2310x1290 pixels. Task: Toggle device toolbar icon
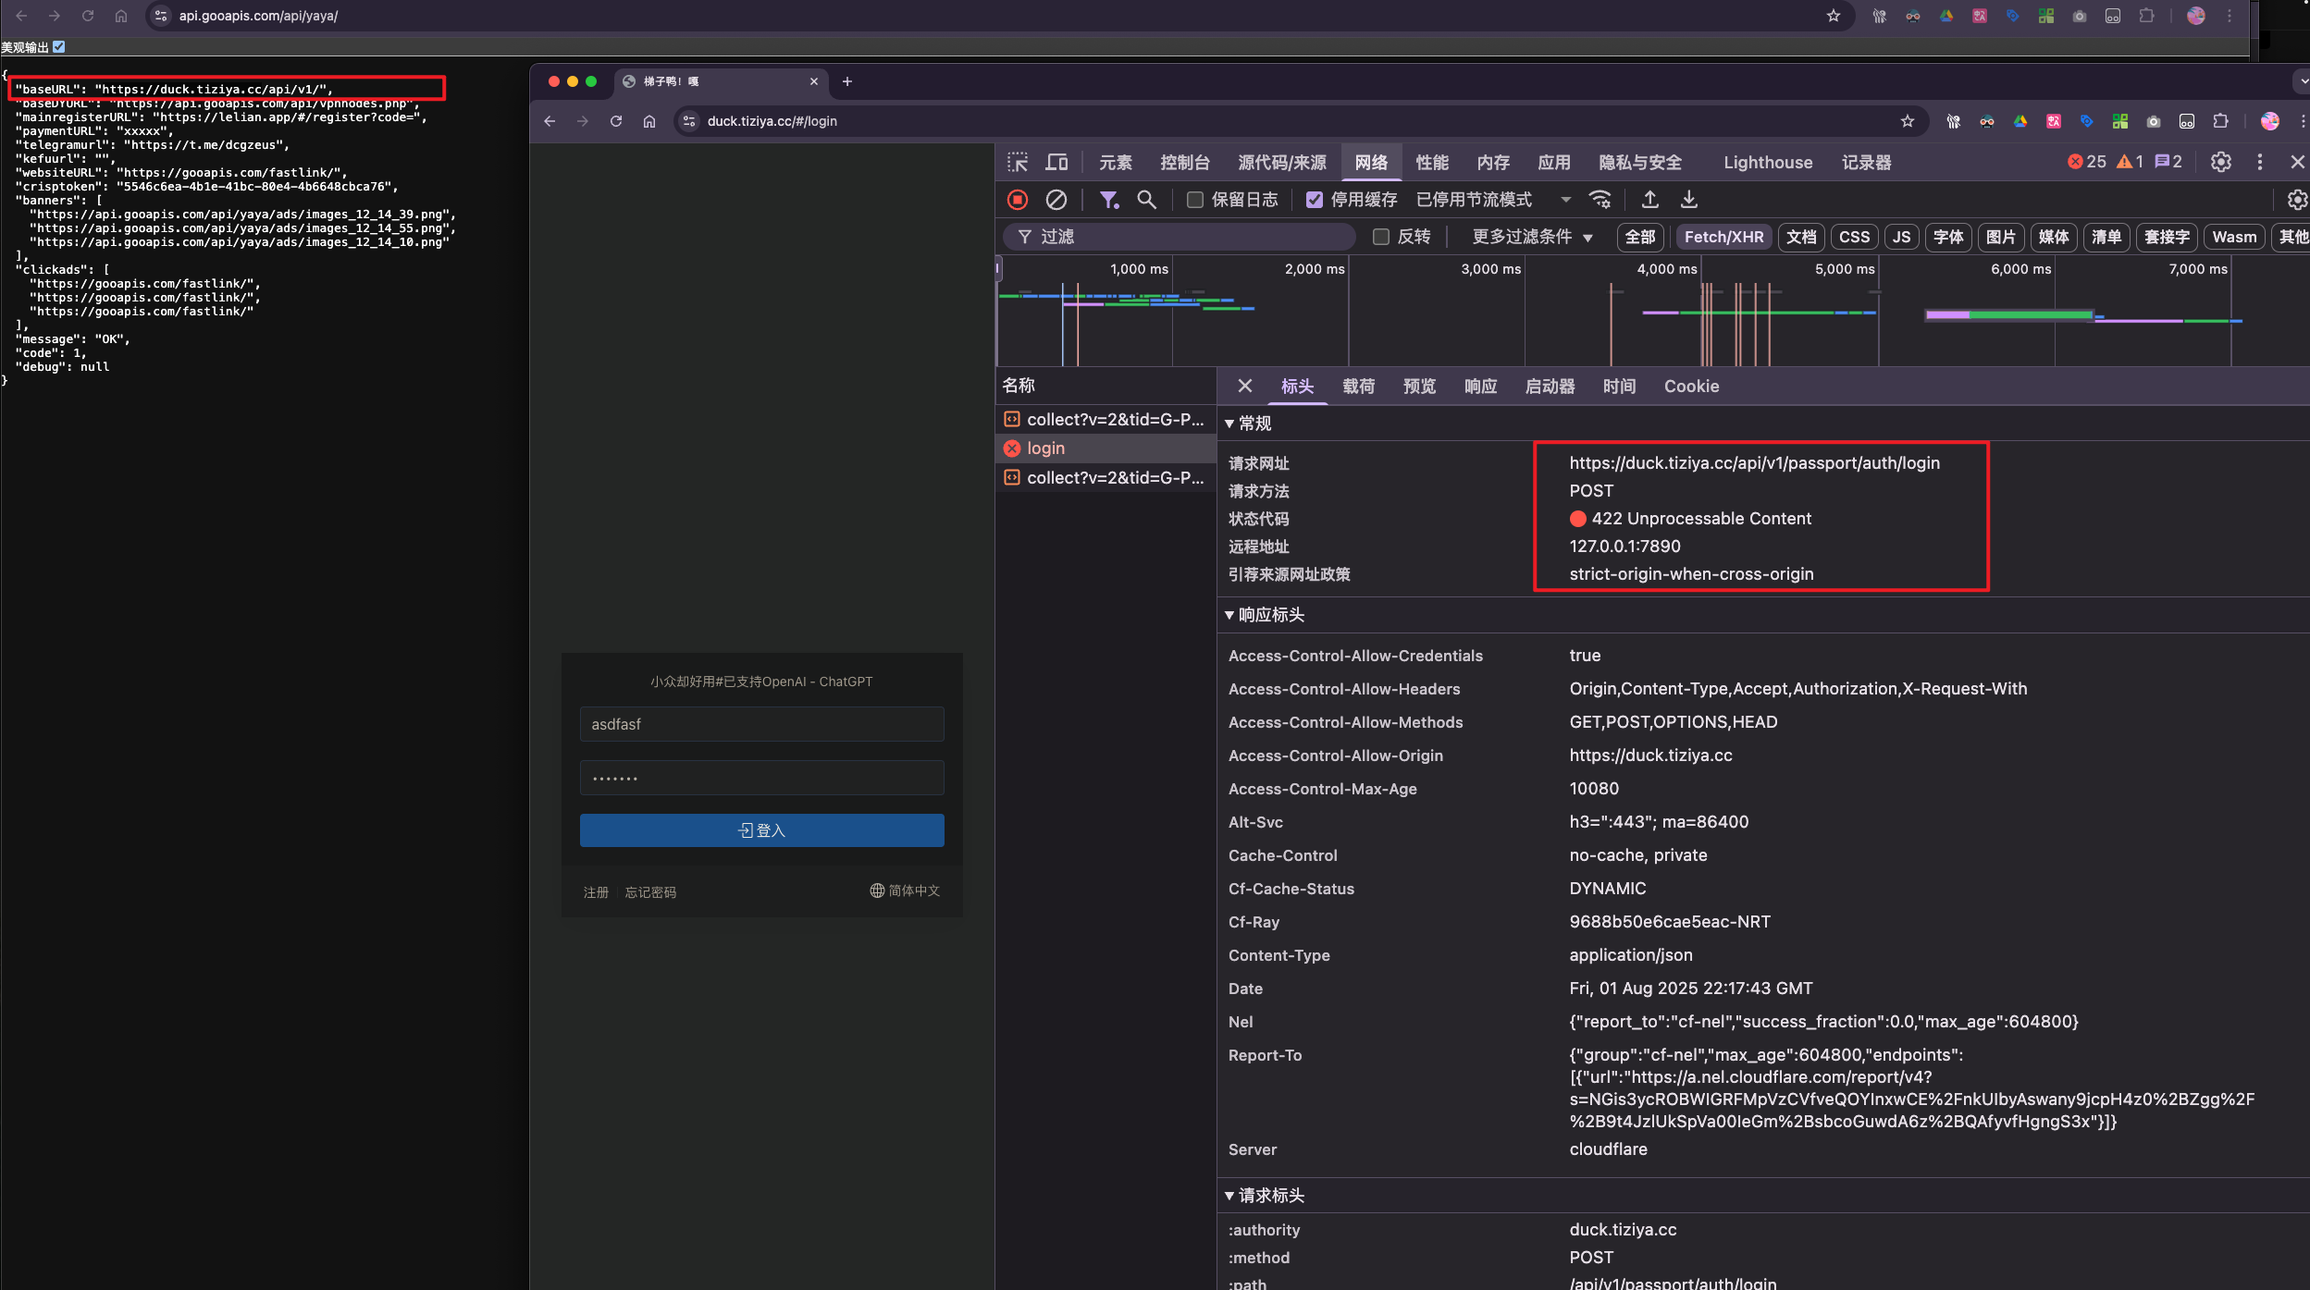click(1056, 163)
